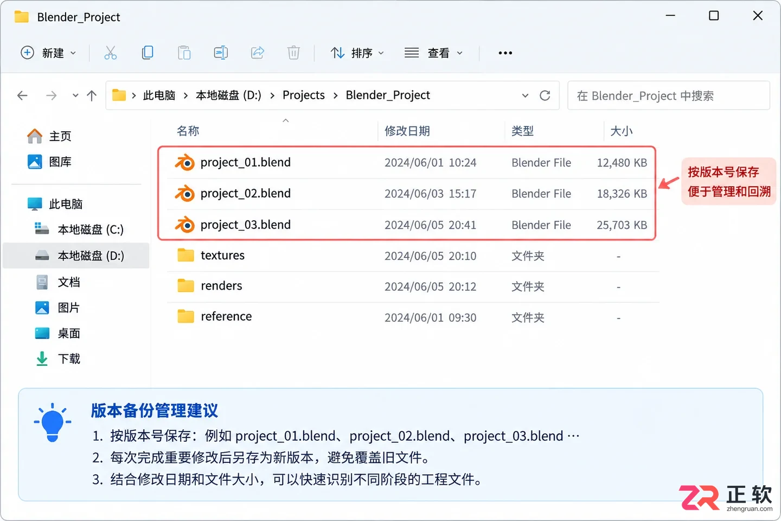Expand the recent locations chevron
The width and height of the screenshot is (781, 521).
click(75, 96)
